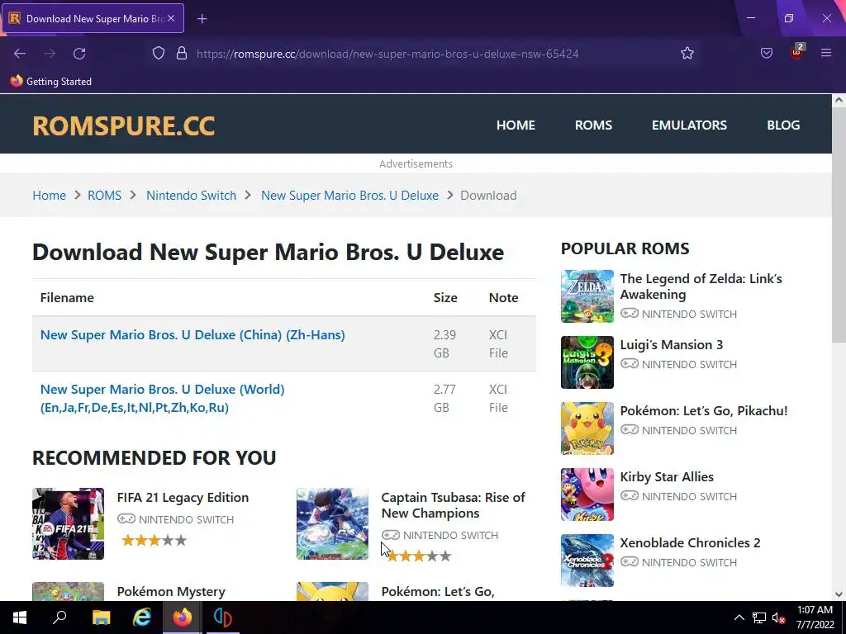Open a new tab with the plus button
The width and height of the screenshot is (846, 634).
(202, 19)
